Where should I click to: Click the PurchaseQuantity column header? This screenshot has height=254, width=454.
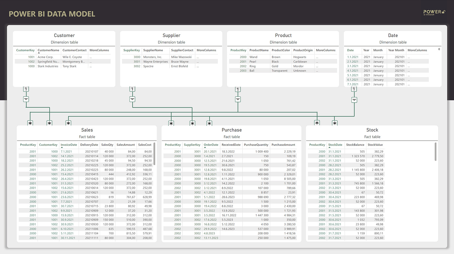click(256, 145)
